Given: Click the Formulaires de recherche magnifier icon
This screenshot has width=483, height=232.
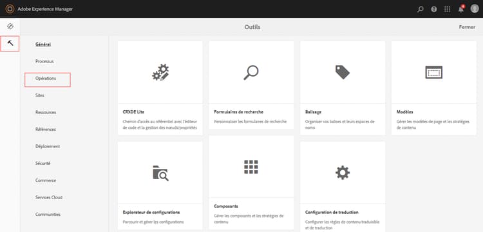Looking at the screenshot, I should point(251,73).
